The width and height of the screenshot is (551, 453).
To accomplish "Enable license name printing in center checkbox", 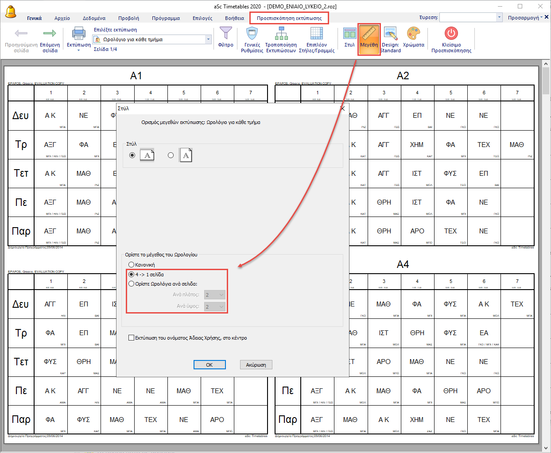I will click(131, 338).
